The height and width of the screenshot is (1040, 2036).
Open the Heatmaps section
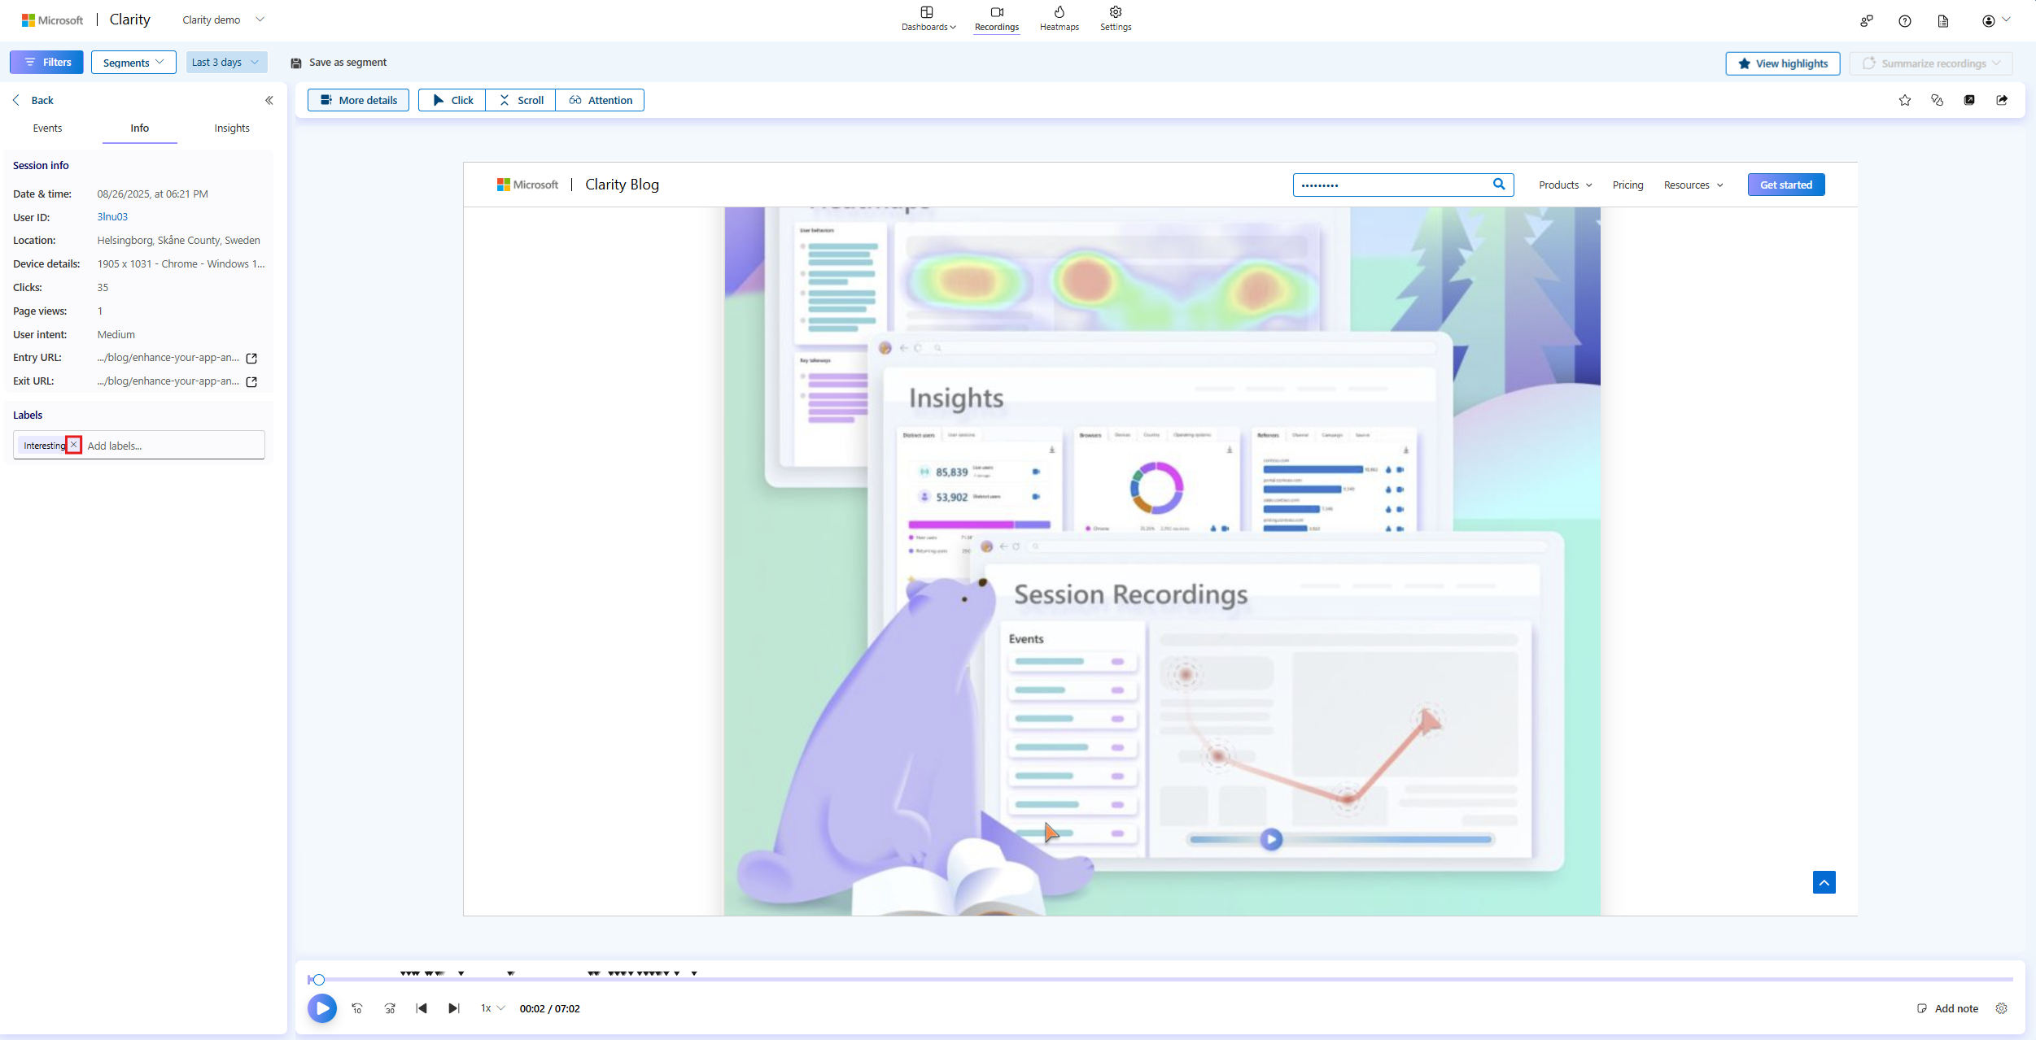tap(1059, 19)
